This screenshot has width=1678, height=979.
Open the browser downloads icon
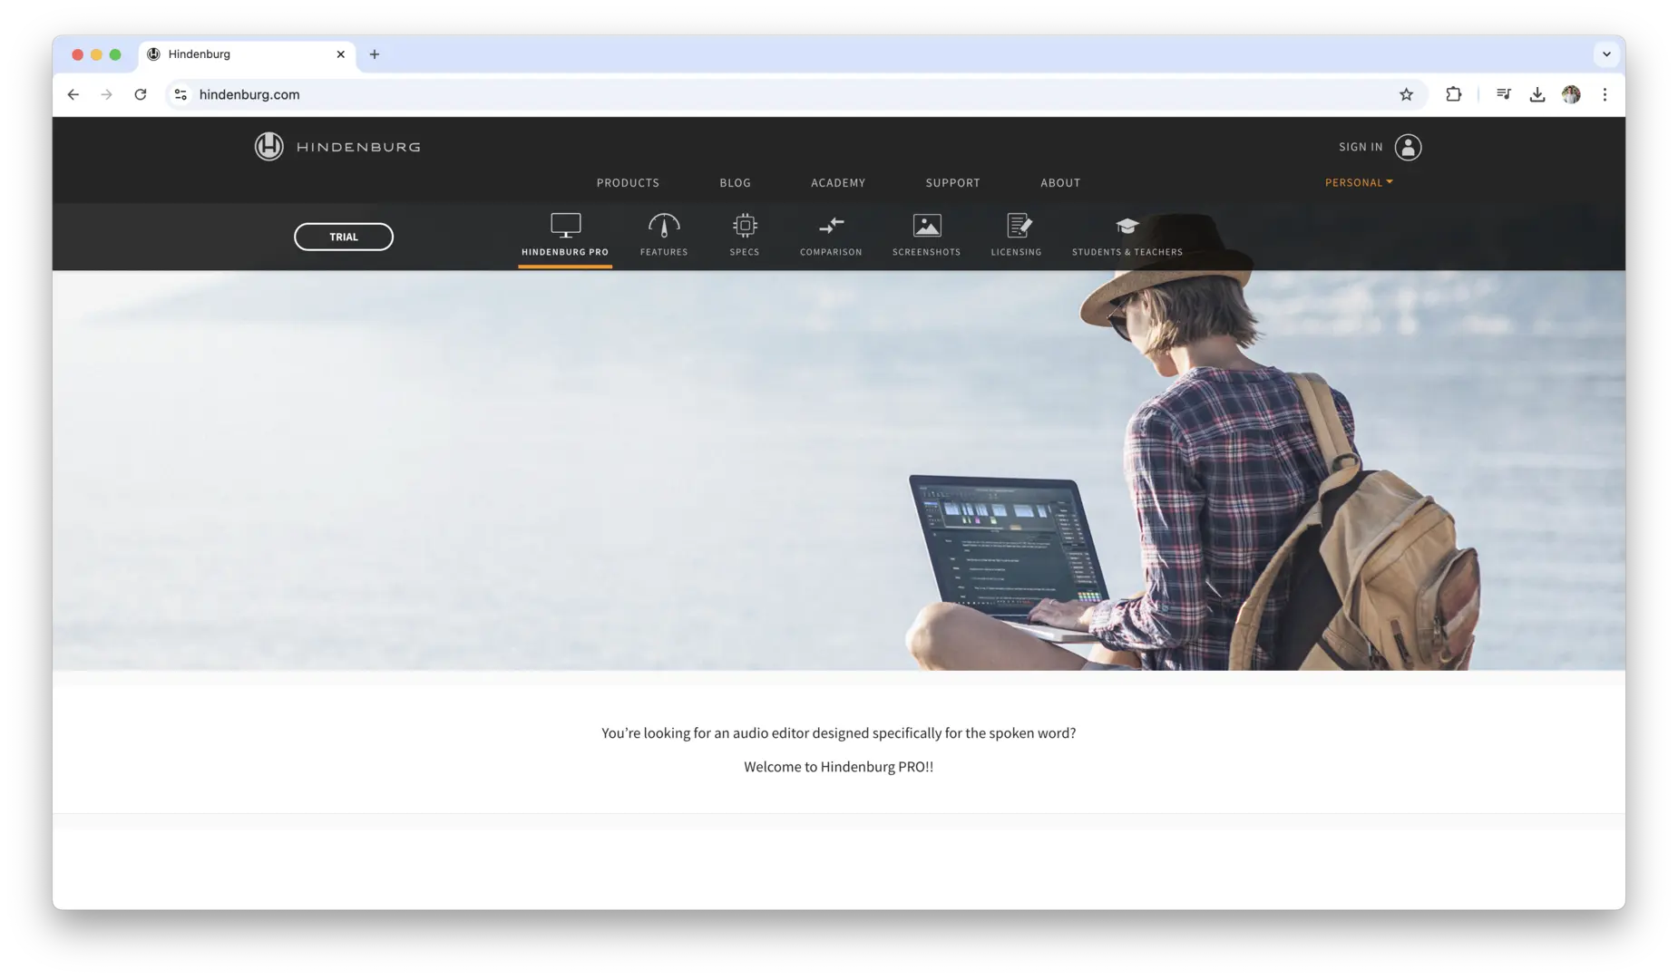pyautogui.click(x=1537, y=94)
